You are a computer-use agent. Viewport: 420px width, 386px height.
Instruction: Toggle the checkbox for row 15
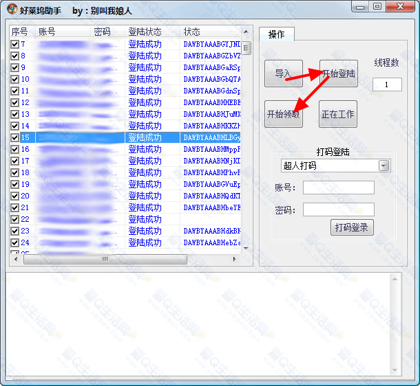pyautogui.click(x=15, y=138)
